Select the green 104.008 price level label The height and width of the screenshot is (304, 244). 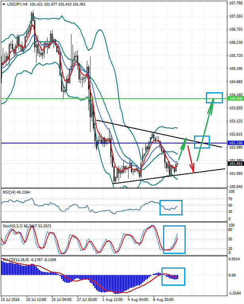click(236, 98)
